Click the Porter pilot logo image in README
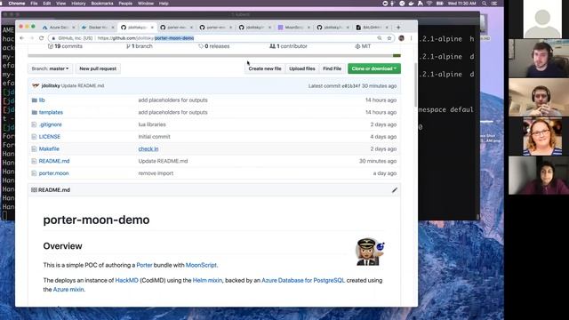 pos(370,252)
